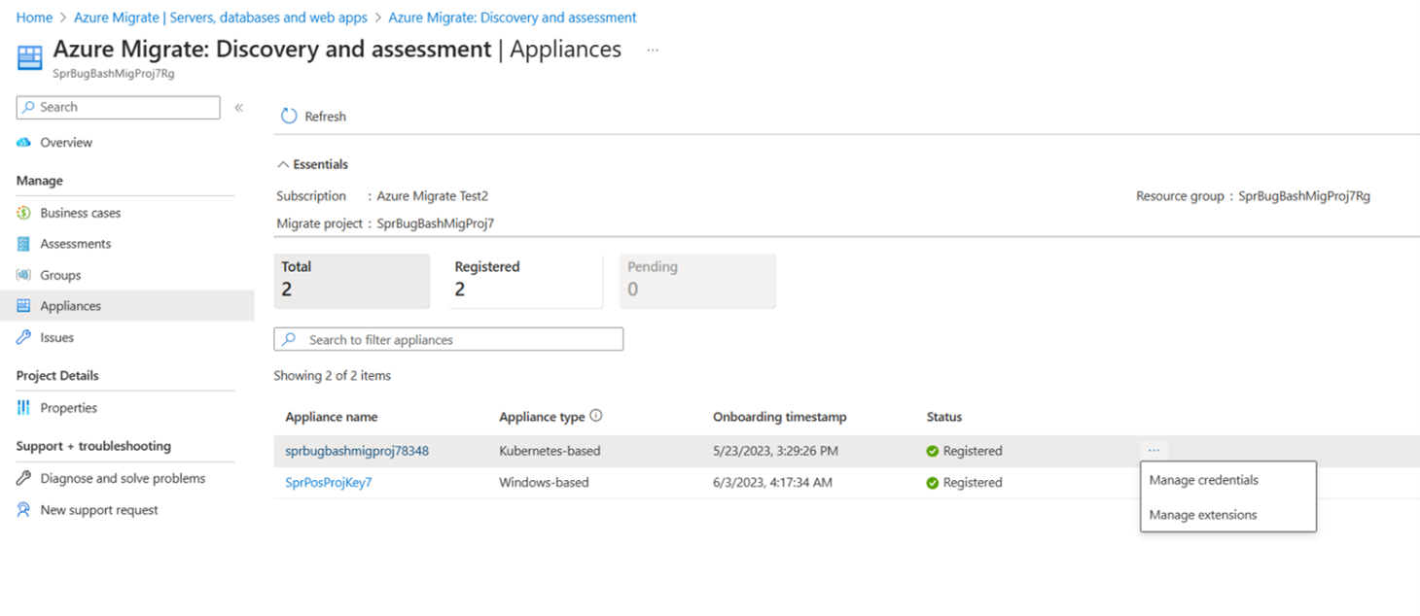The width and height of the screenshot is (1420, 616).
Task: Go to the Home breadcrumb link
Action: click(34, 17)
